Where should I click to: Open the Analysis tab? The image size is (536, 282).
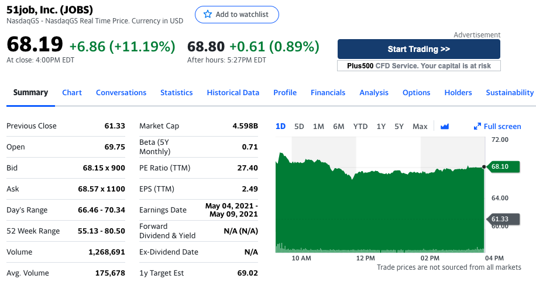click(x=374, y=93)
